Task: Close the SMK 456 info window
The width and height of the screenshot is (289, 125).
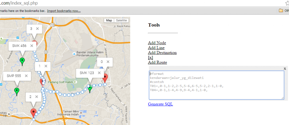Action: pos(31,46)
